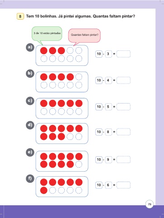Select the c) exercise label badge
Viewport: 164px width, 218px height.
[x=30, y=101]
